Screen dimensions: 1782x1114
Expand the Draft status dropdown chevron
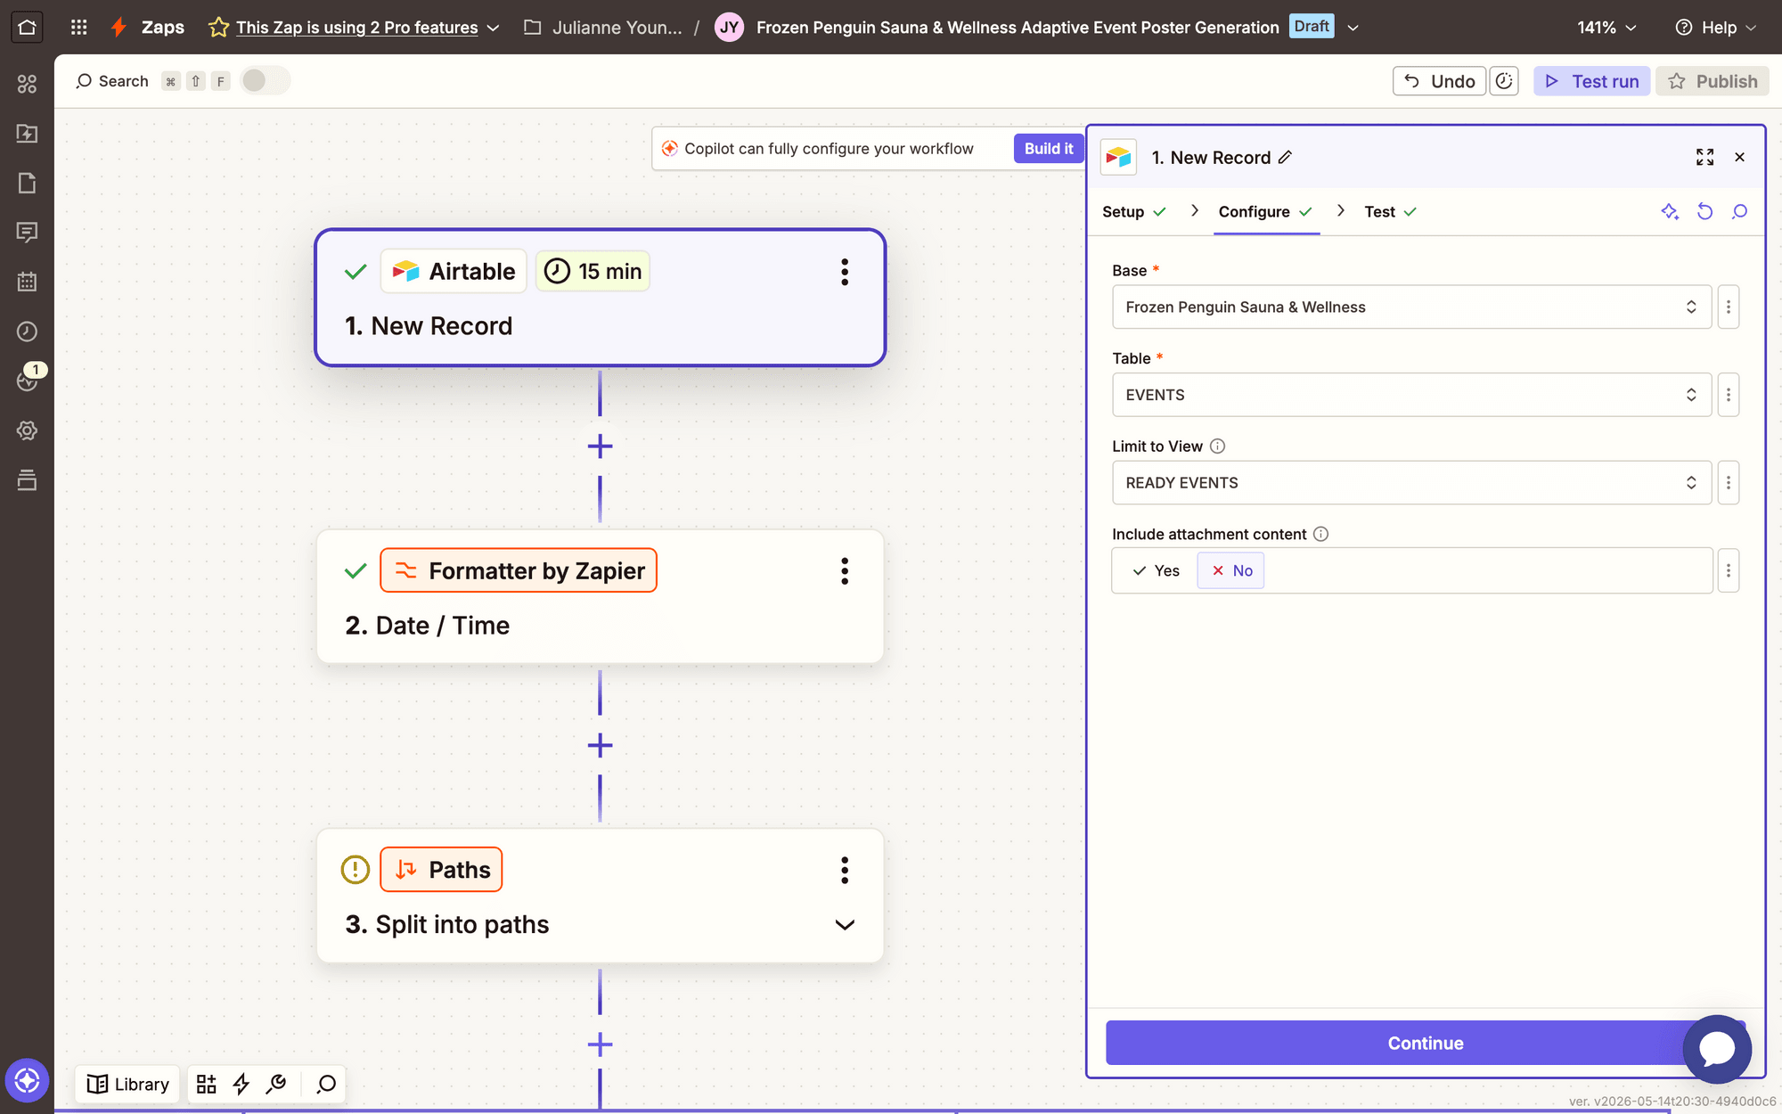1353,28
